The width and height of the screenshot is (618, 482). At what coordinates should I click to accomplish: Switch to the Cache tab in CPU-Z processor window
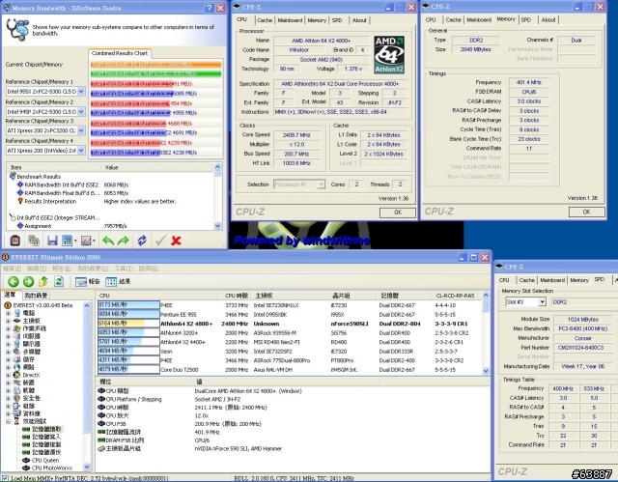pos(263,19)
